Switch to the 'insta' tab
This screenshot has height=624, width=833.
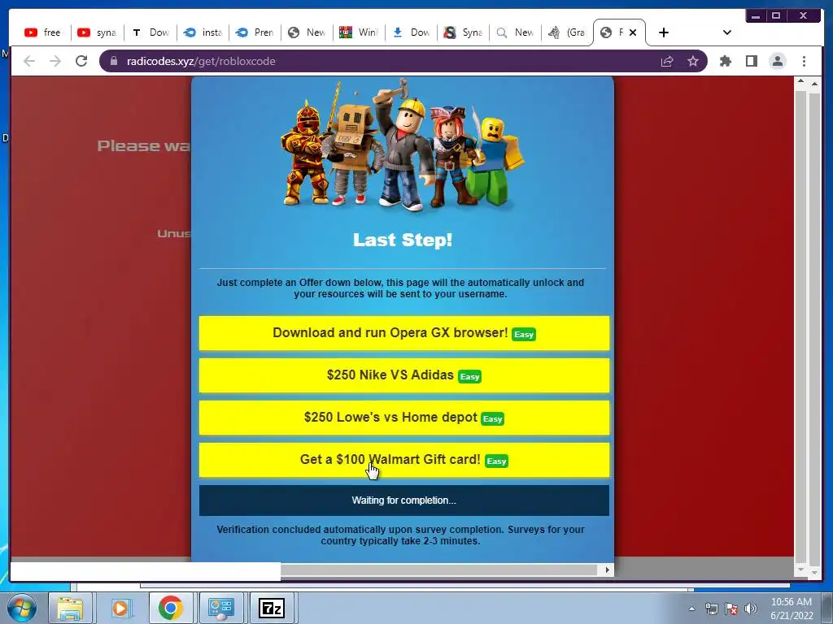point(203,32)
